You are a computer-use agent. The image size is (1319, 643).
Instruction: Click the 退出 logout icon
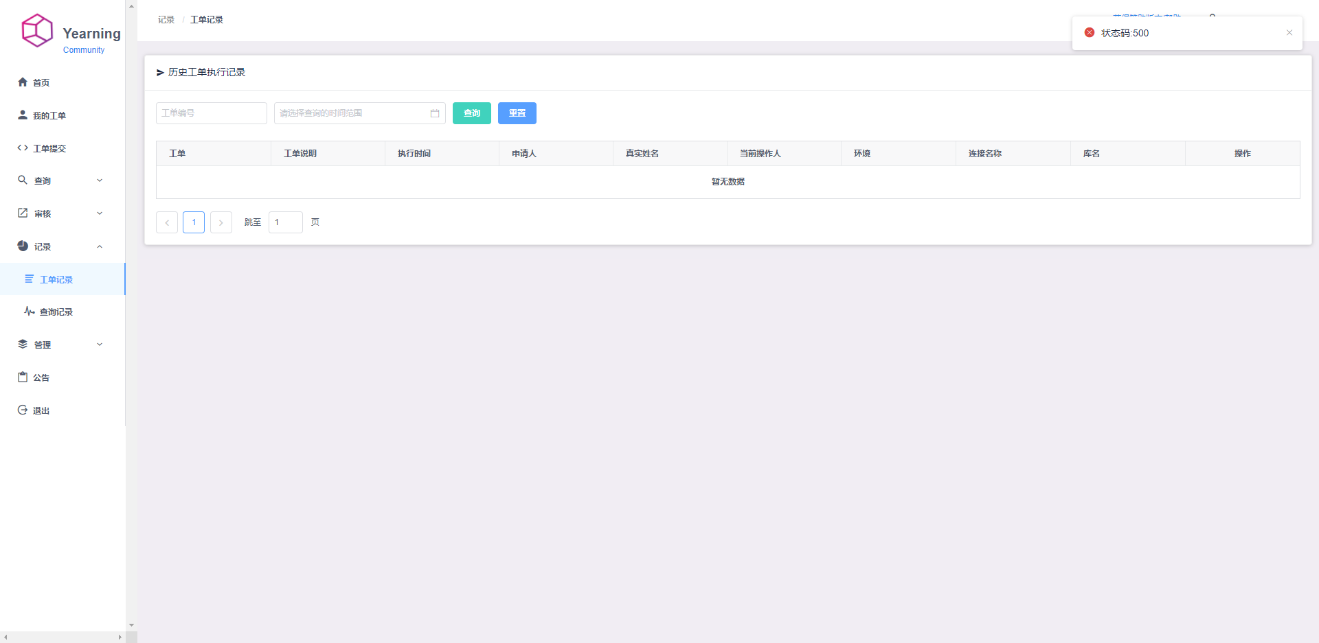[23, 410]
